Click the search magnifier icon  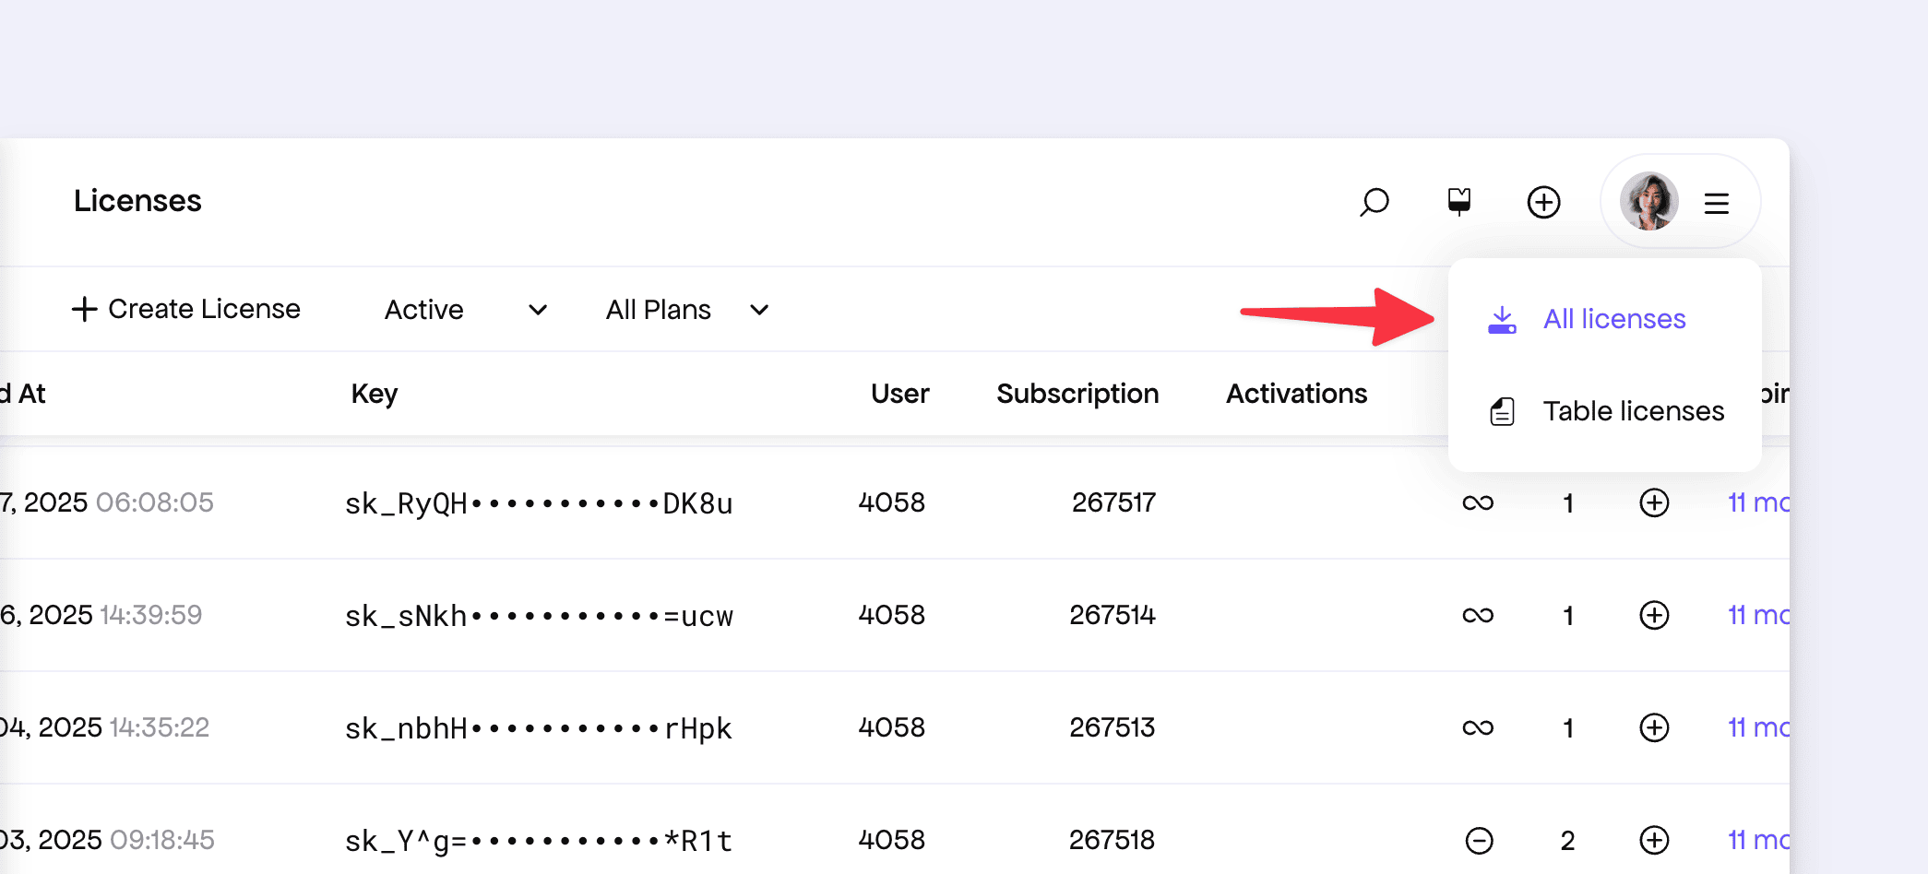point(1374,202)
